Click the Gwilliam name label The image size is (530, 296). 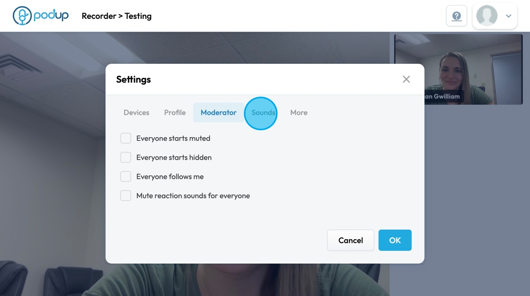[443, 96]
